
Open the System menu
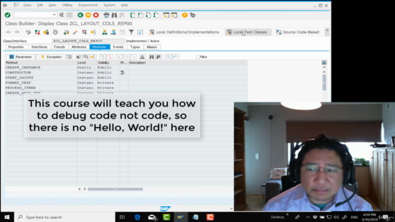(x=109, y=5)
